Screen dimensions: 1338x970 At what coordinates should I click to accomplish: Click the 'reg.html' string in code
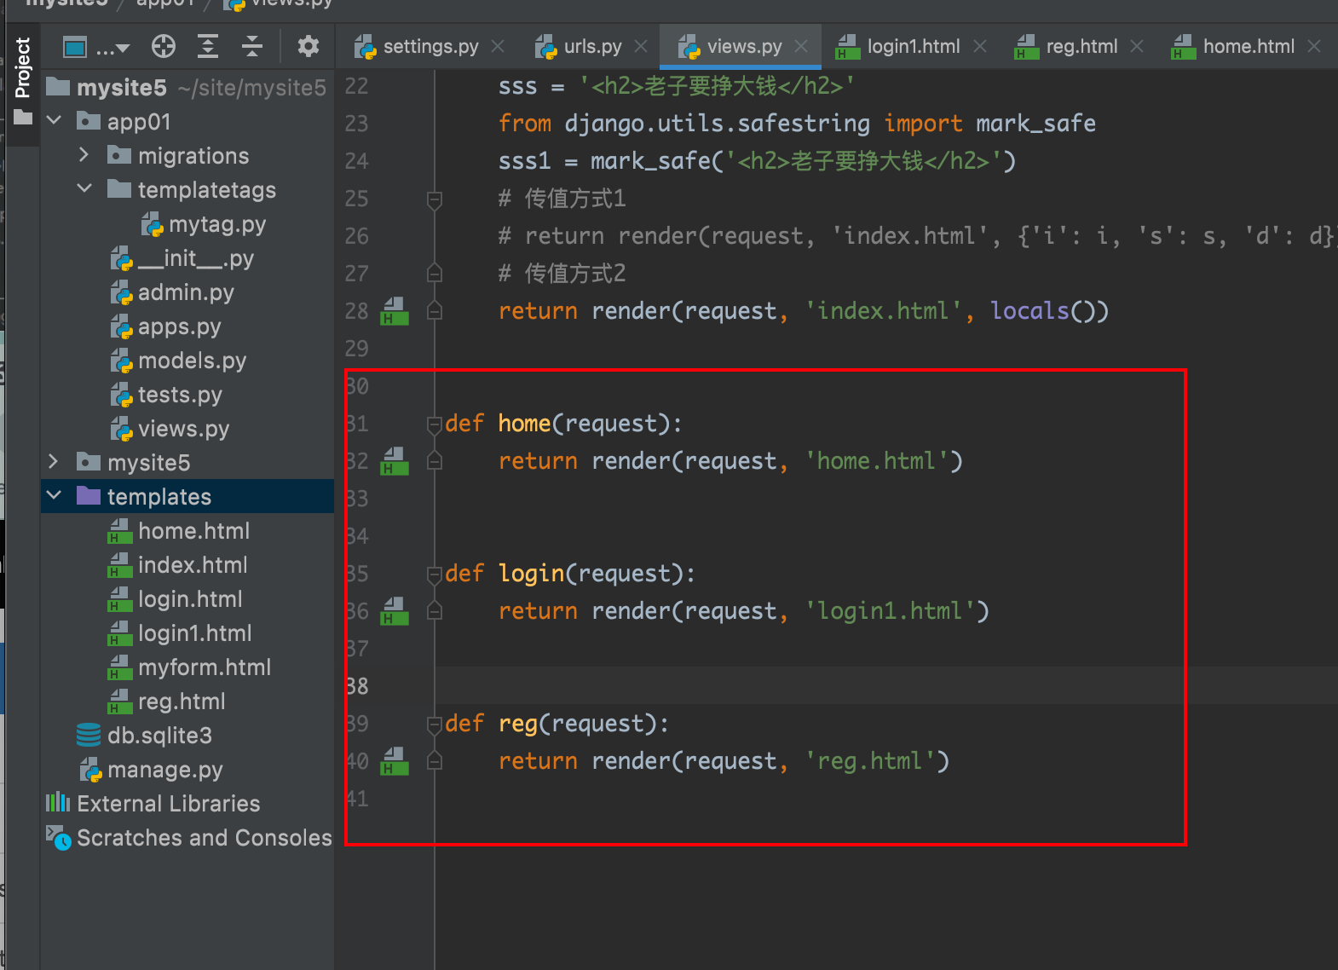870,761
